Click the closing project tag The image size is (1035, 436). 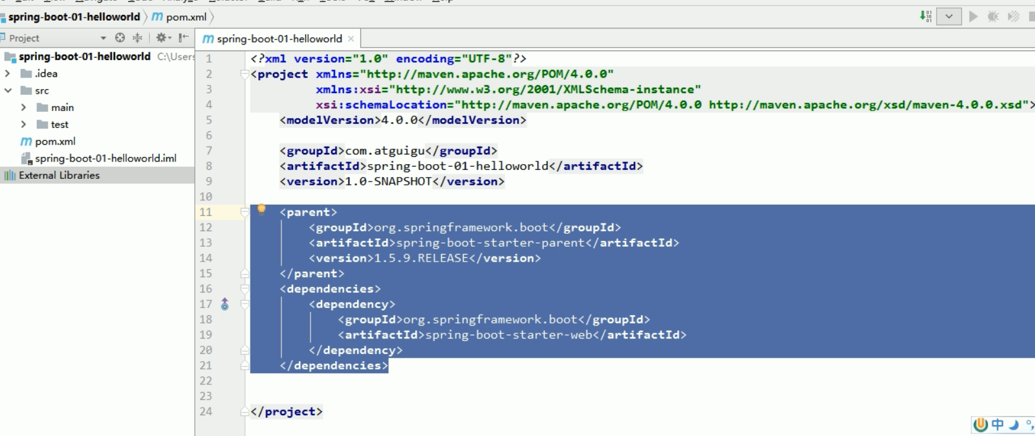coord(286,411)
